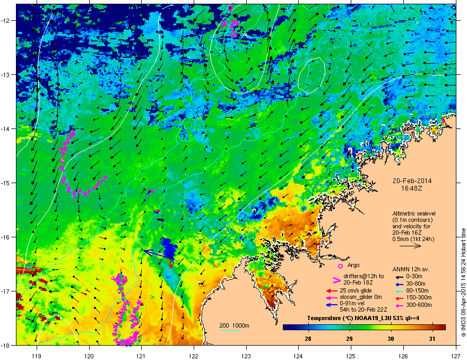Click the '300-600m' depth label
This screenshot has height=361, width=467.
pos(419,305)
